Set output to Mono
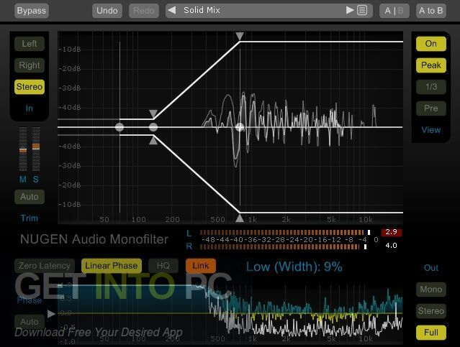 [431, 290]
